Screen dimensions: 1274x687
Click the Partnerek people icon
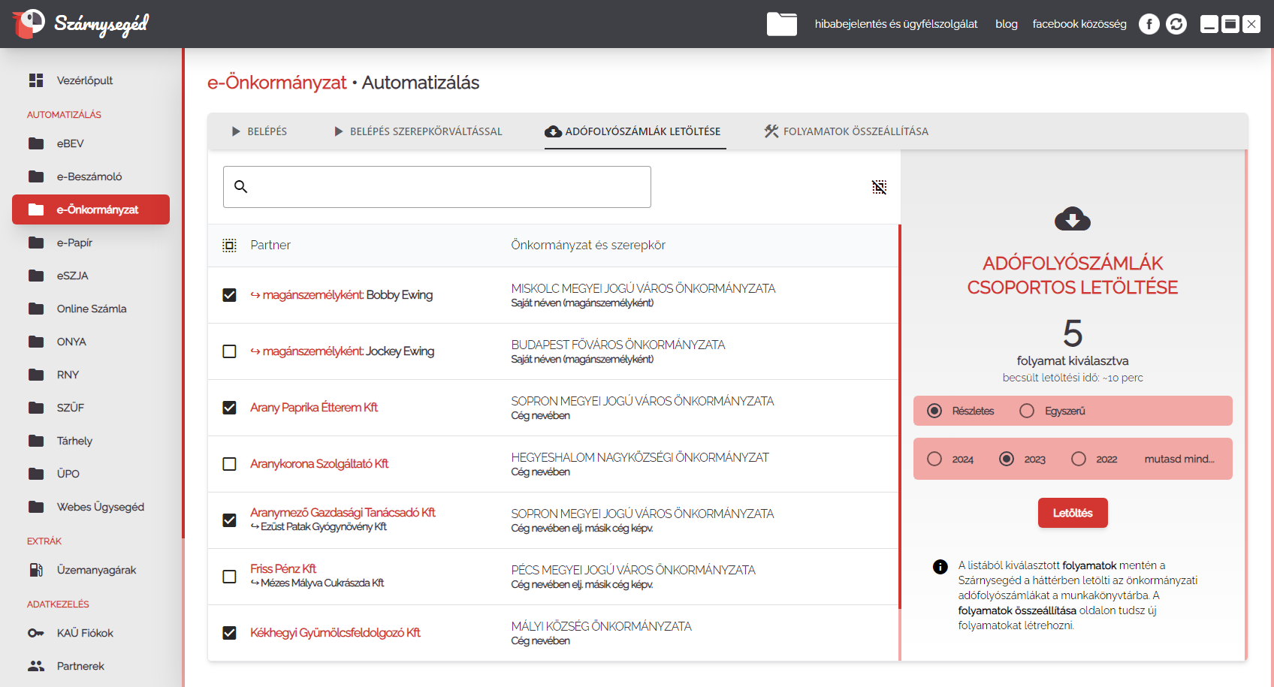pos(36,666)
